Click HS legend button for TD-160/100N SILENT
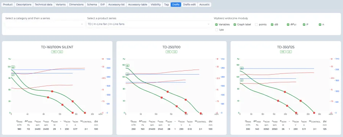The image size is (343, 137). pyautogui.click(x=54, y=52)
